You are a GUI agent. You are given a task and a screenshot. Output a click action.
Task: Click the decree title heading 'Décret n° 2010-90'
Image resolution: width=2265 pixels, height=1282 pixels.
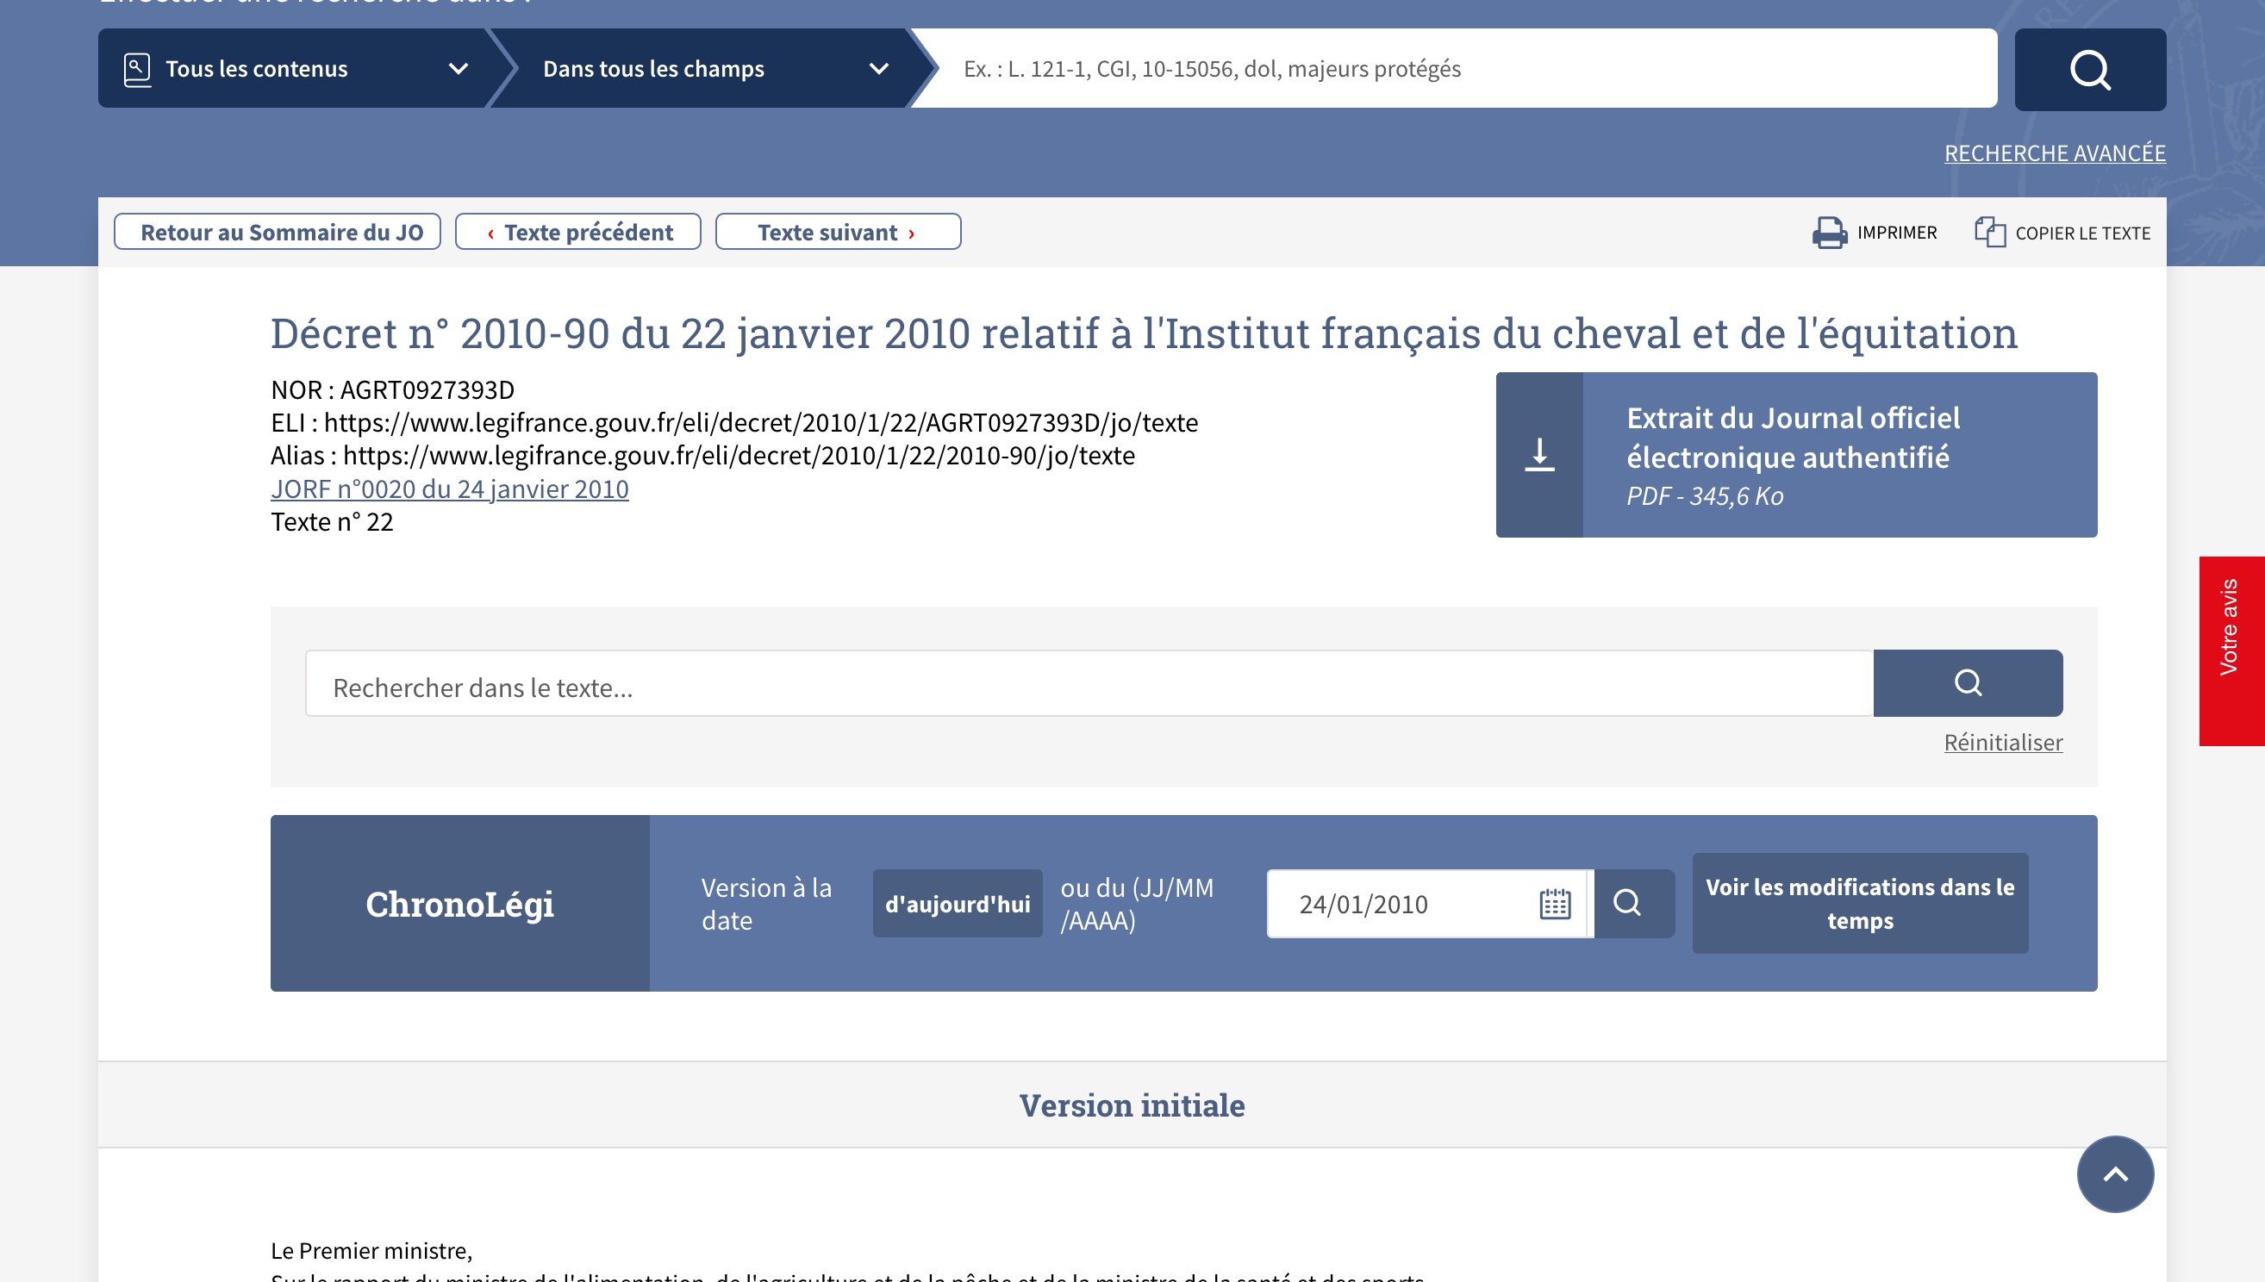pos(1143,333)
